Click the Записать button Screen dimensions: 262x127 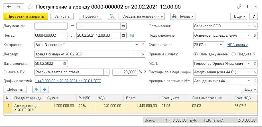(x=62, y=16)
